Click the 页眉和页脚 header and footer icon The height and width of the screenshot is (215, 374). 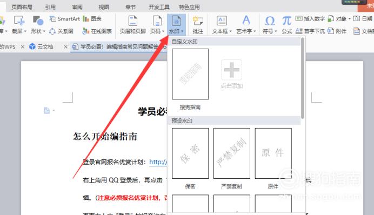point(132,21)
